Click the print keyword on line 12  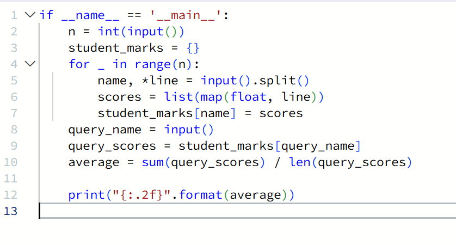pyautogui.click(x=87, y=195)
